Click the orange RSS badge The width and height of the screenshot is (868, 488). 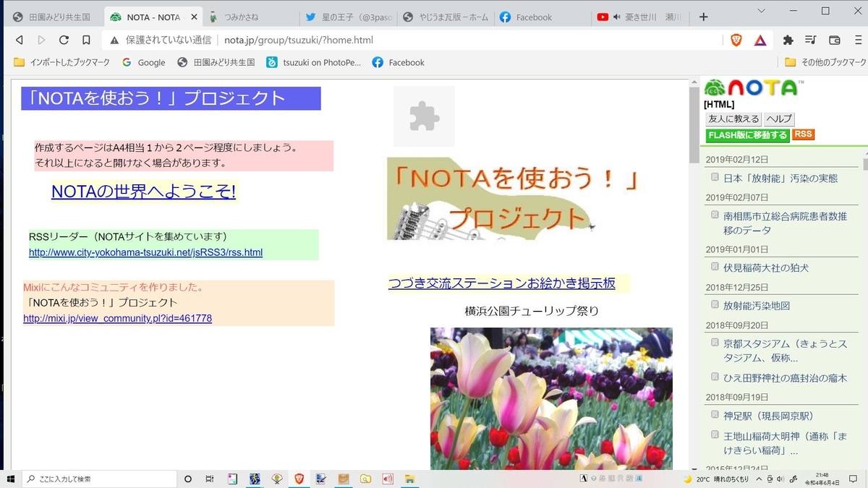click(804, 134)
